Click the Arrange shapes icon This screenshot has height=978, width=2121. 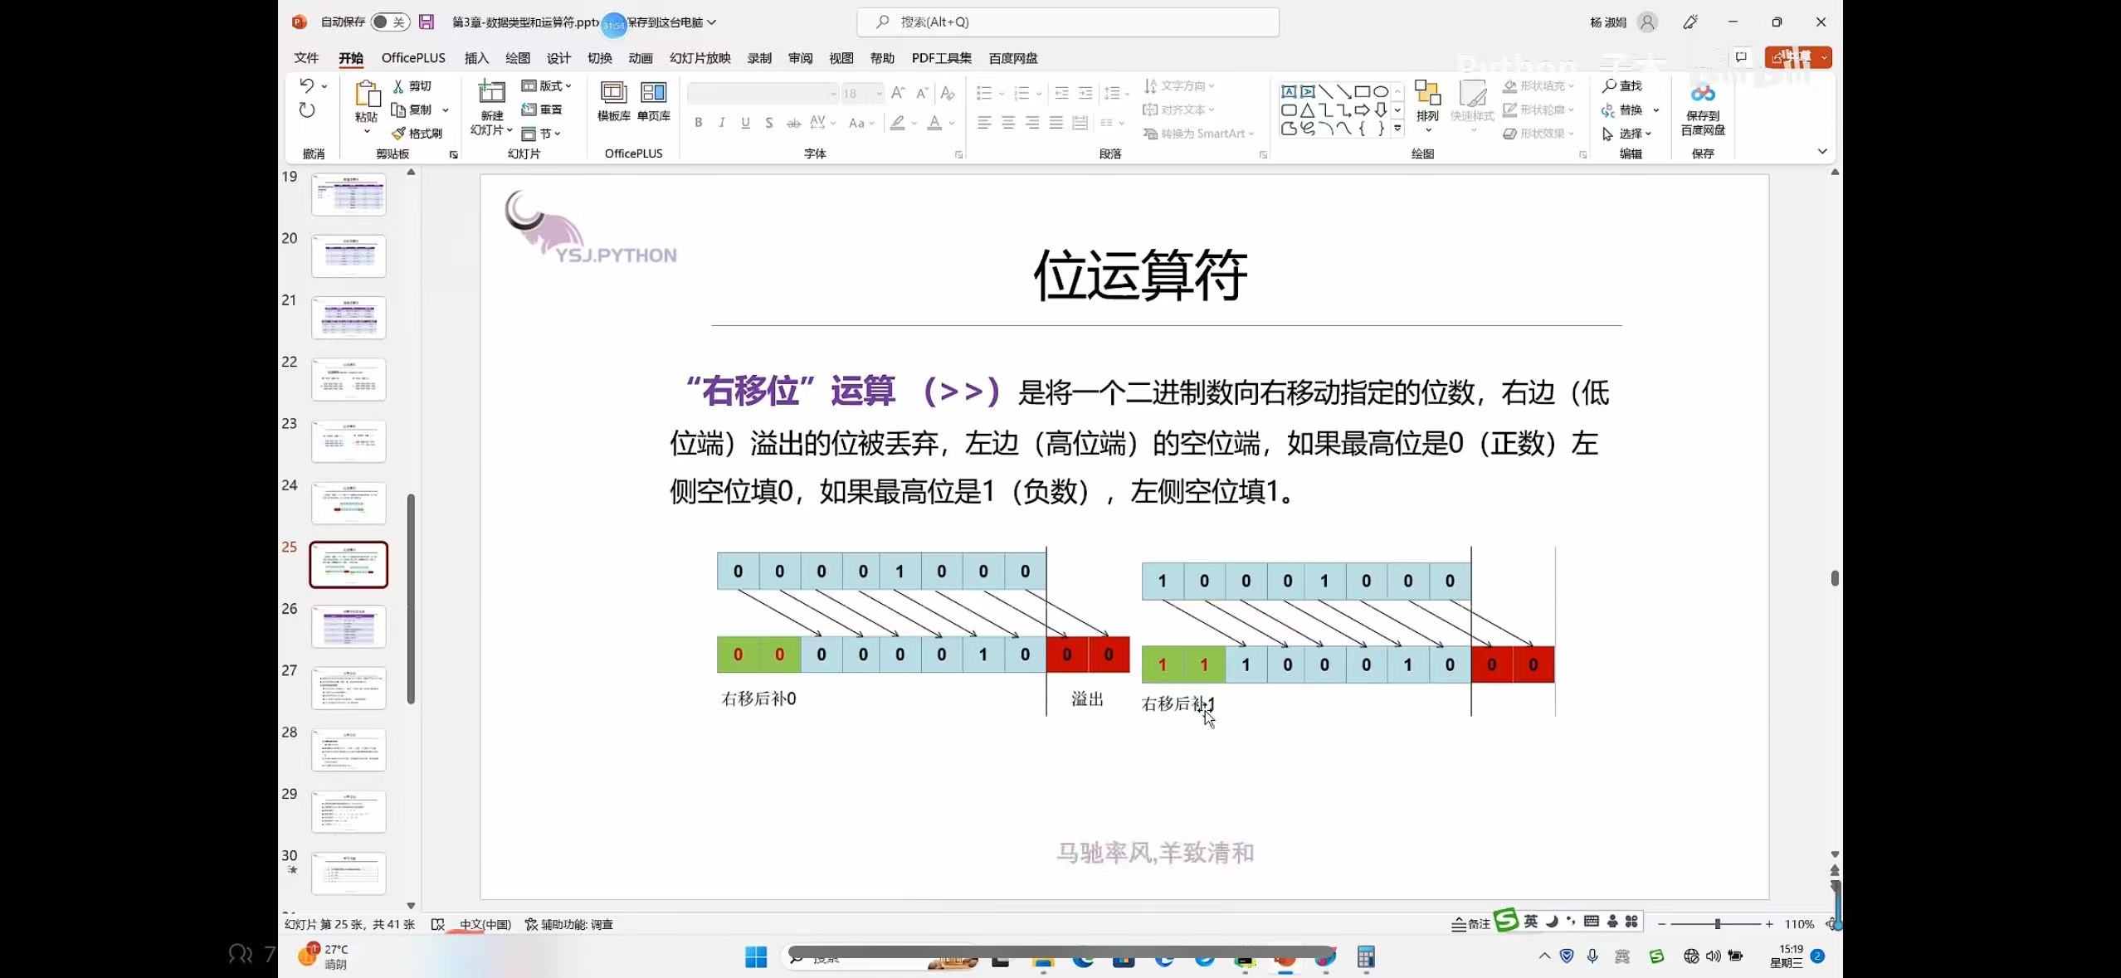[x=1426, y=94]
